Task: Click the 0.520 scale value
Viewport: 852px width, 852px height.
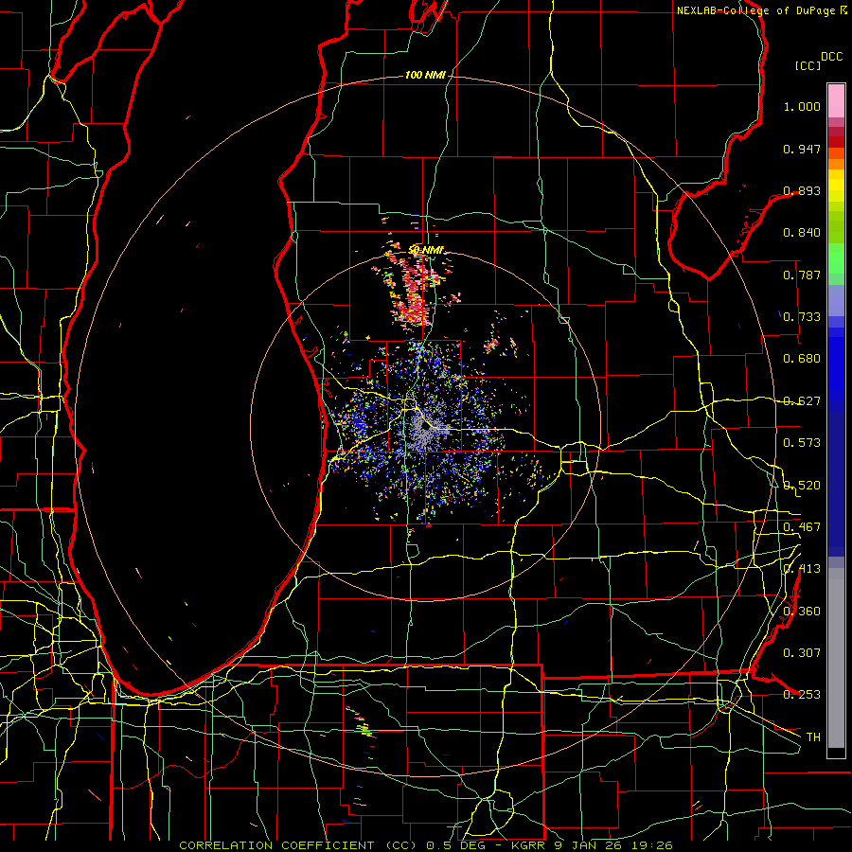Action: (802, 486)
